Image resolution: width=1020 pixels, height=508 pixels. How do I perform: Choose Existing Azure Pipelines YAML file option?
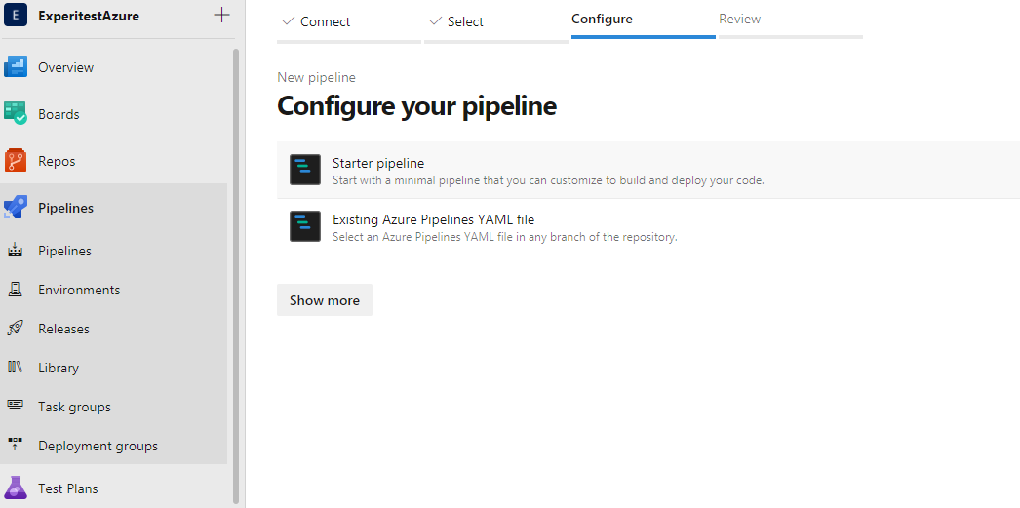[x=647, y=226]
